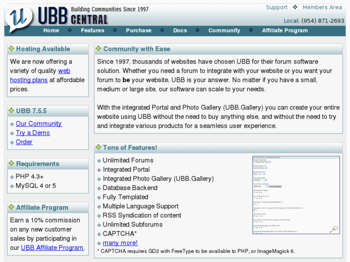Click the separator icon between Support and Members Area
Viewport: 350px width, 262px height.
(x=295, y=7)
